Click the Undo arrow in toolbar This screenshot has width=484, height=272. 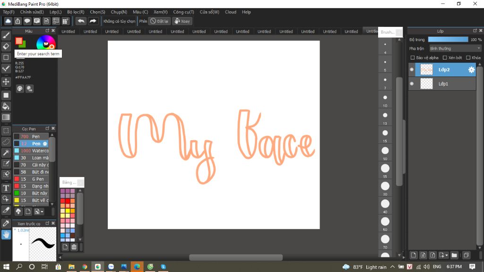coord(81,21)
